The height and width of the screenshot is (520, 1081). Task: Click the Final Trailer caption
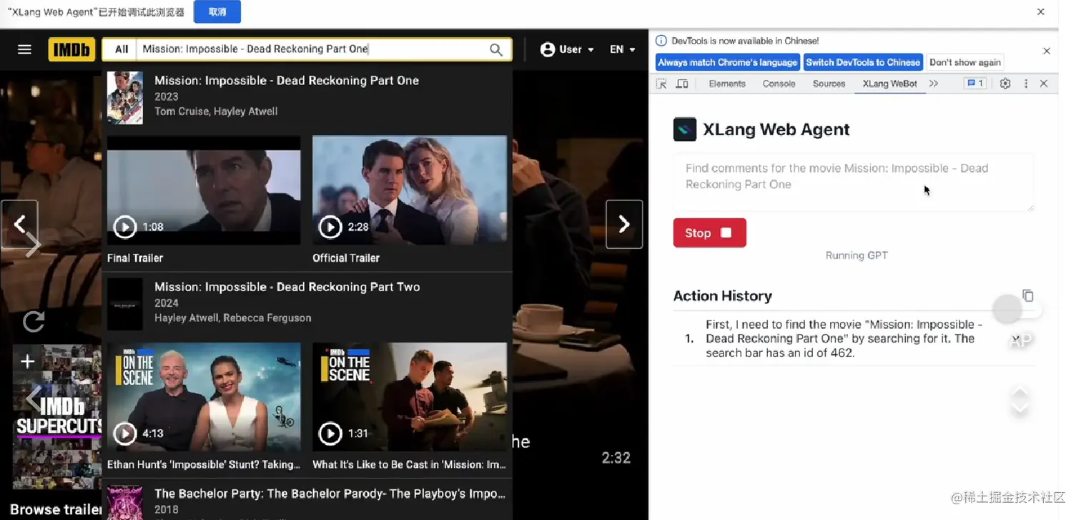click(135, 258)
